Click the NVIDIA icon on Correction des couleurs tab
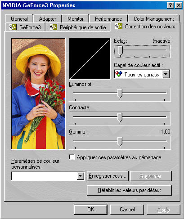 click(119, 26)
